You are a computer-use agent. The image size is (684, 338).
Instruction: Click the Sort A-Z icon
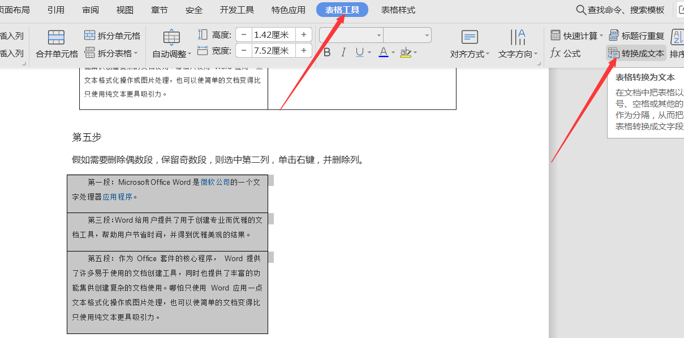[677, 37]
